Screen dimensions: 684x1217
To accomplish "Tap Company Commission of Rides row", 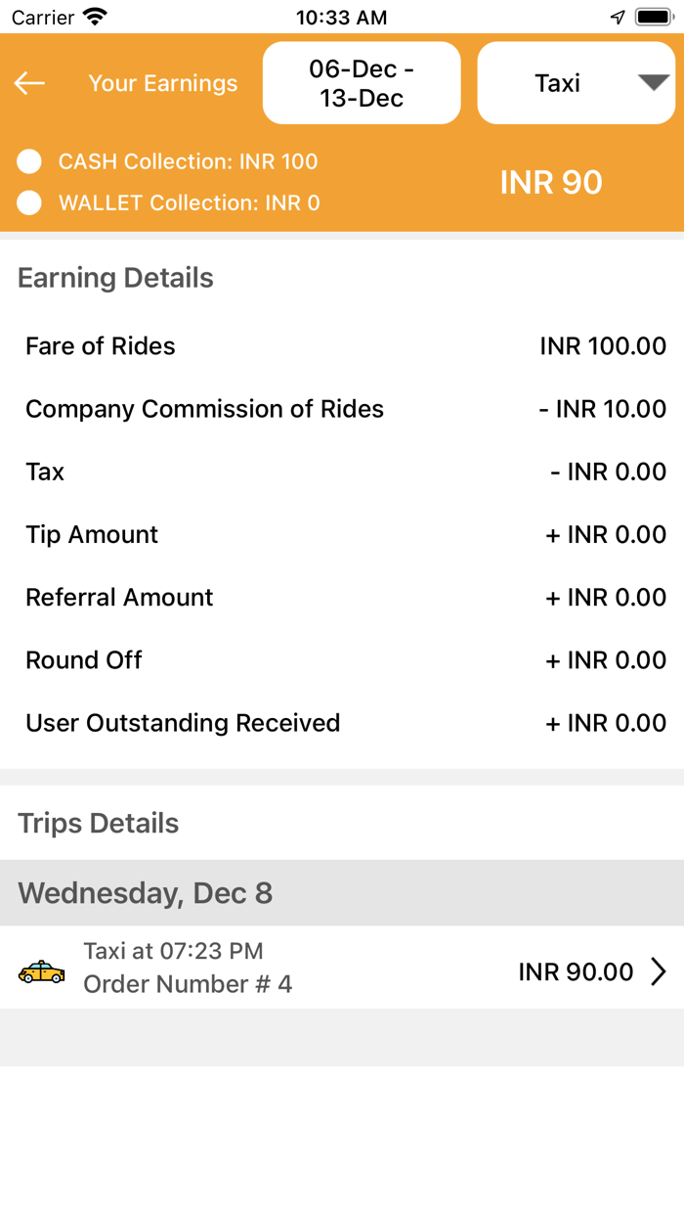I will pos(342,409).
